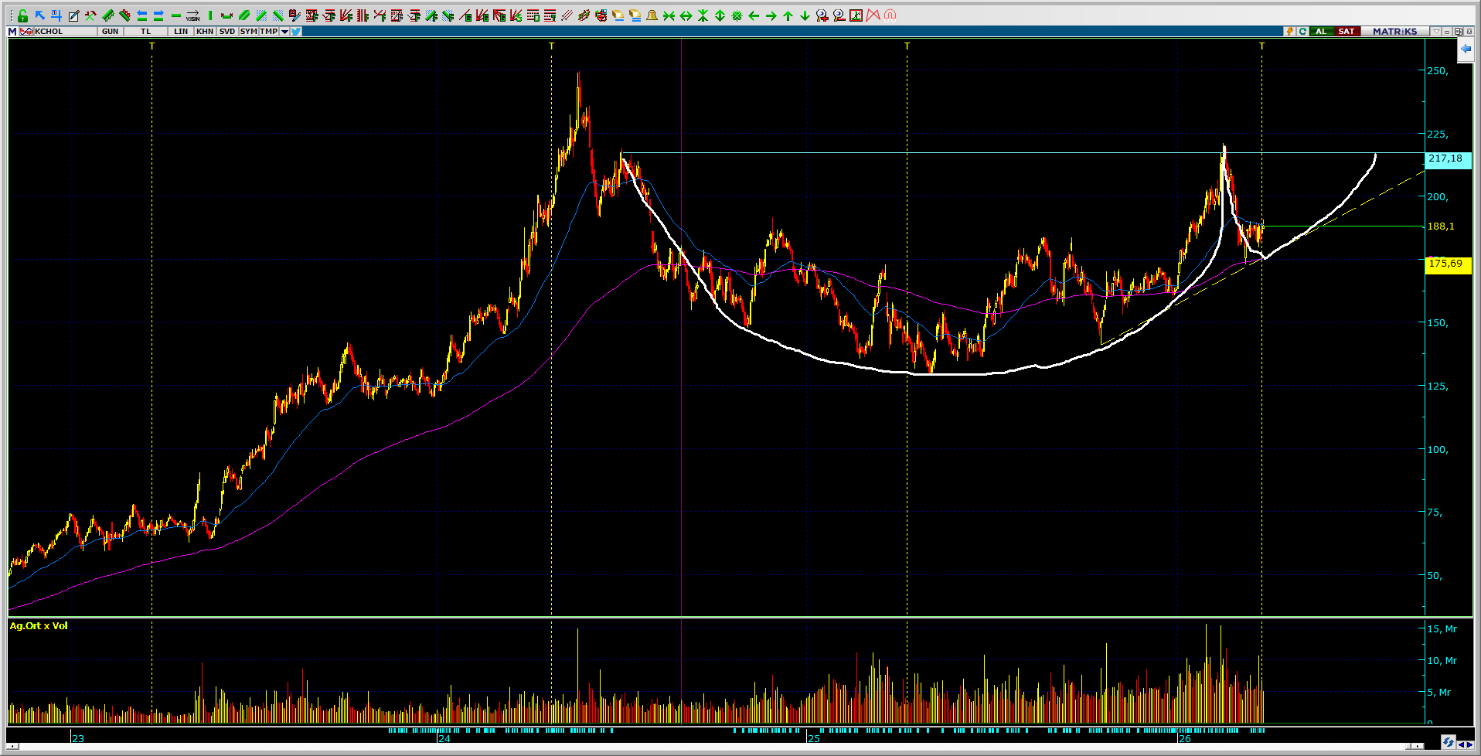Click the zoom out magnifier icon
This screenshot has width=1481, height=756.
[x=839, y=15]
